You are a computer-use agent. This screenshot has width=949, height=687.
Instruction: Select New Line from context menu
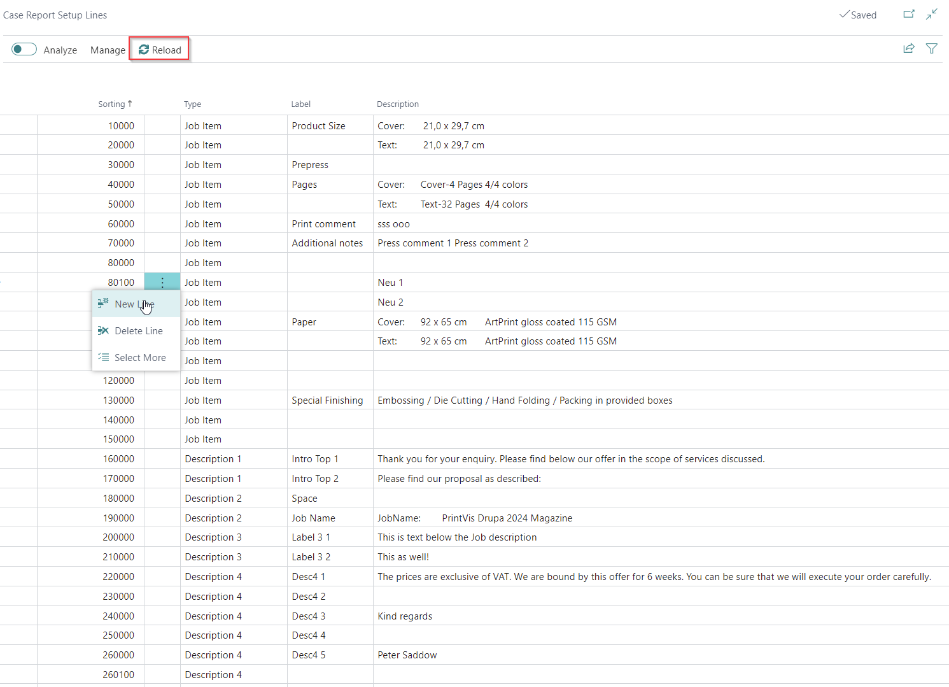tap(134, 304)
